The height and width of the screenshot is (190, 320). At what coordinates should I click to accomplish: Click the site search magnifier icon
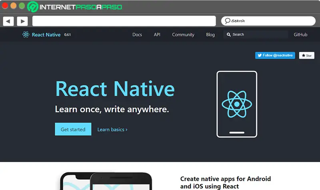tap(229, 35)
